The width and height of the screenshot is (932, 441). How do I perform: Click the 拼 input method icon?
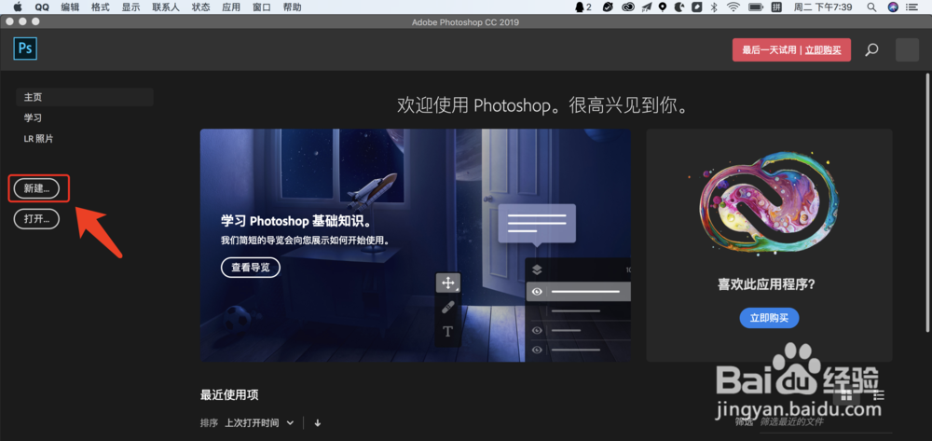[x=776, y=7]
